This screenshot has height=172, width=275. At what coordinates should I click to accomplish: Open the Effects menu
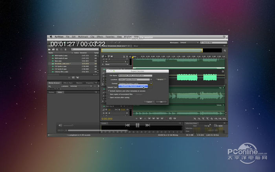(x=100, y=37)
